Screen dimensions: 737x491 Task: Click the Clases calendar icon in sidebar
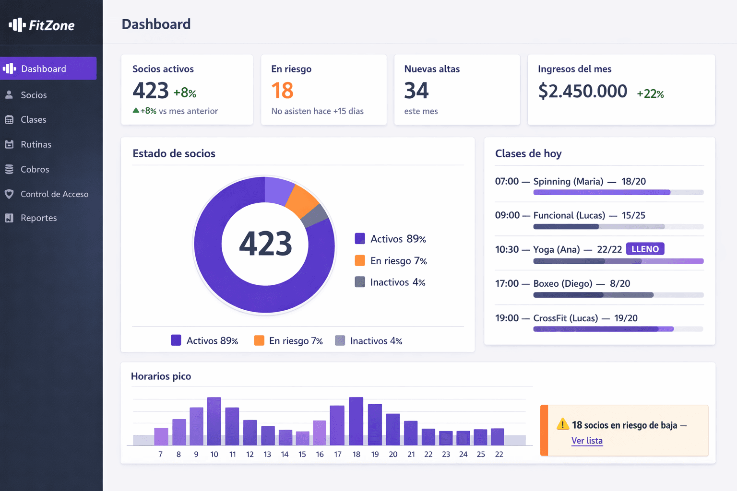pyautogui.click(x=9, y=120)
